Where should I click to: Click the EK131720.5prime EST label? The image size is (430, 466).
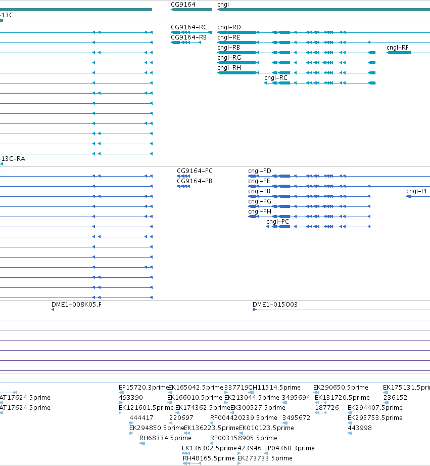click(342, 397)
